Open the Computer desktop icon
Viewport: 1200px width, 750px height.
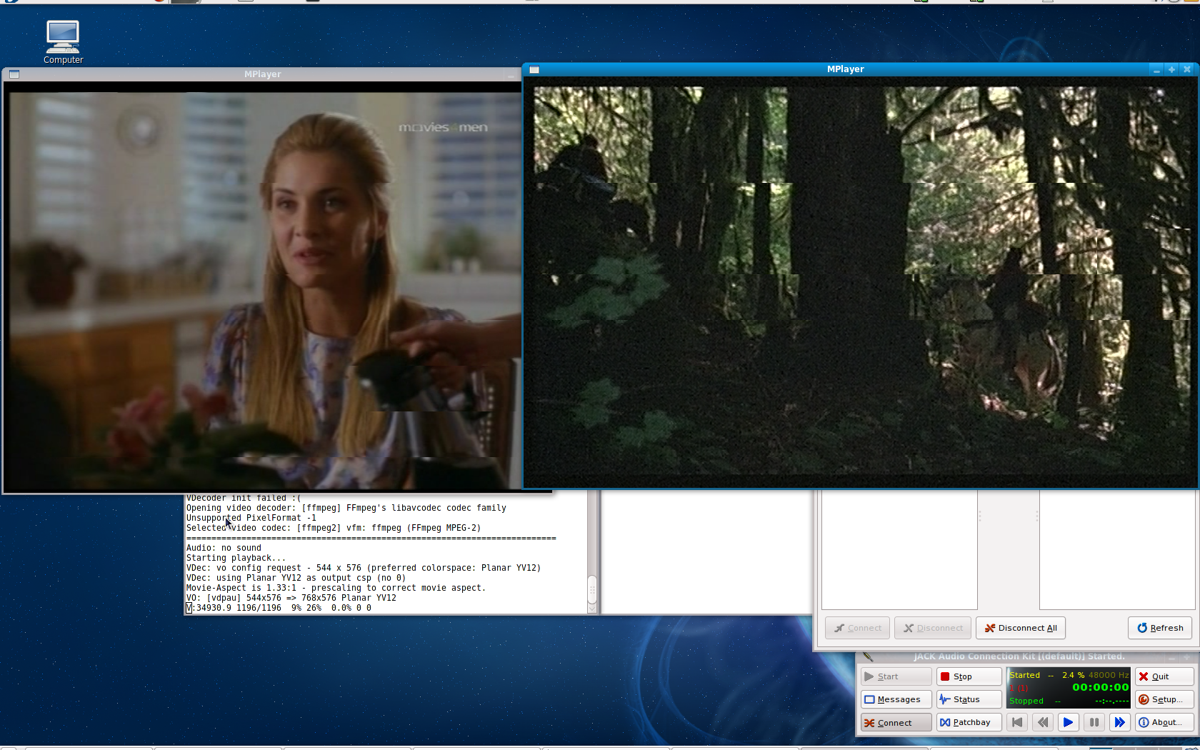click(63, 42)
